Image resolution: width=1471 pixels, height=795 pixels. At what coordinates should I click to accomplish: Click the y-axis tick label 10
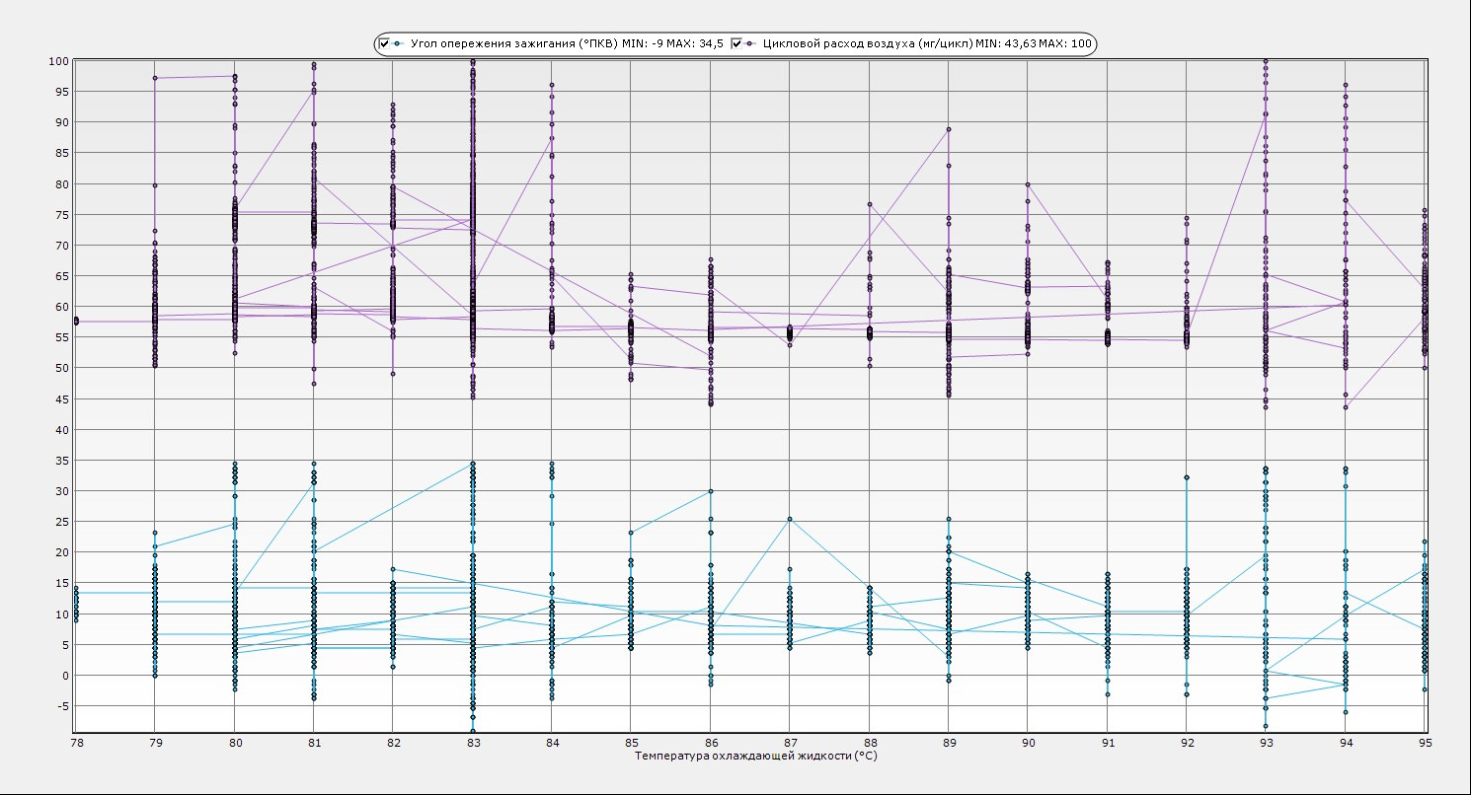[60, 614]
